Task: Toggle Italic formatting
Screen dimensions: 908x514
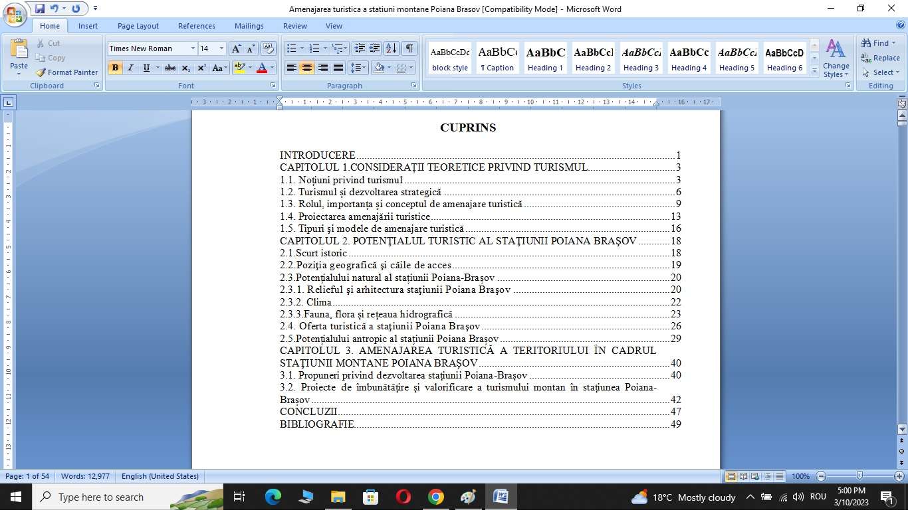Action: click(130, 68)
